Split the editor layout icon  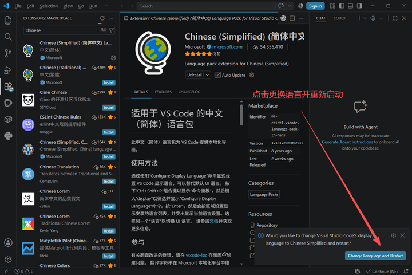292,18
